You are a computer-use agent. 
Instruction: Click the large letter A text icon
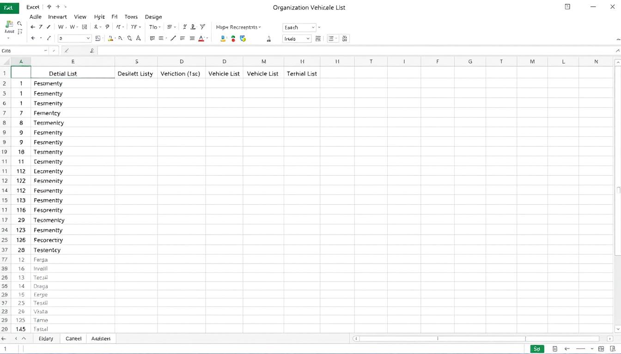(138, 39)
